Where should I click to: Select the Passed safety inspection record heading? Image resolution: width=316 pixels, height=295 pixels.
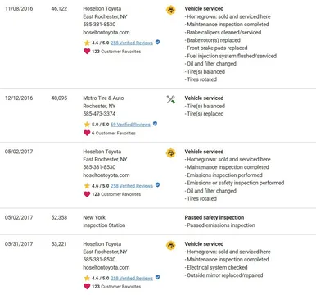[x=214, y=217]
